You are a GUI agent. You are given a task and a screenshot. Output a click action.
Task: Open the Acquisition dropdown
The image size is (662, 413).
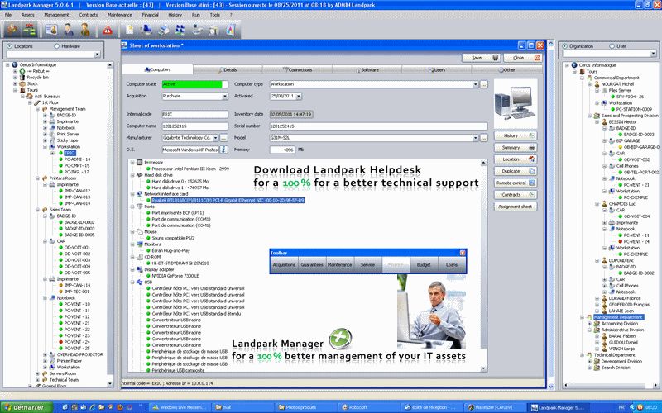(224, 97)
